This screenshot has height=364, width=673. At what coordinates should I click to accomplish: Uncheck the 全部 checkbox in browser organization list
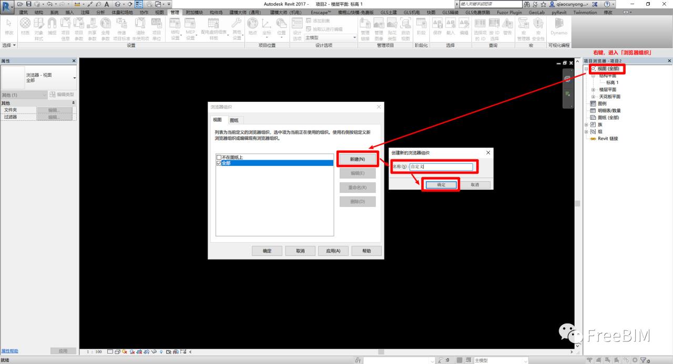click(x=219, y=163)
